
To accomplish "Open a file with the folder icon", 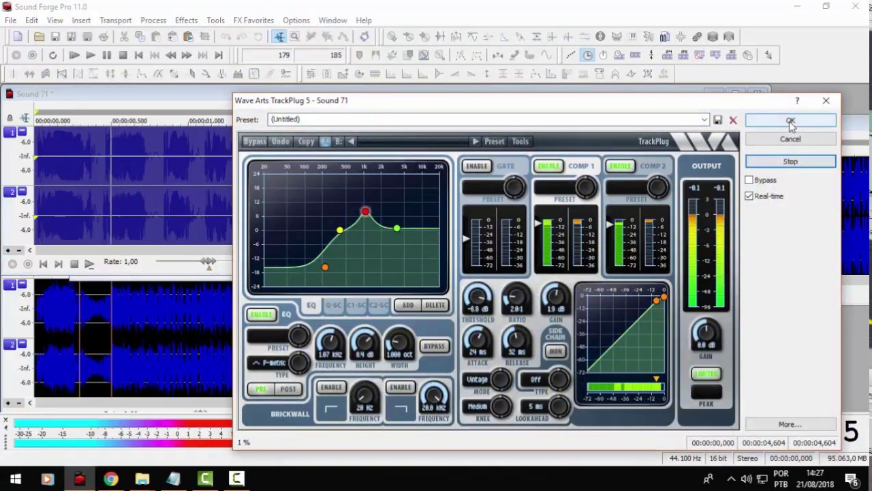I will click(x=40, y=37).
